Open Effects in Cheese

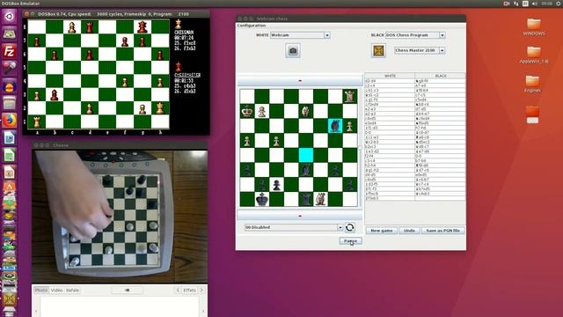click(x=190, y=290)
